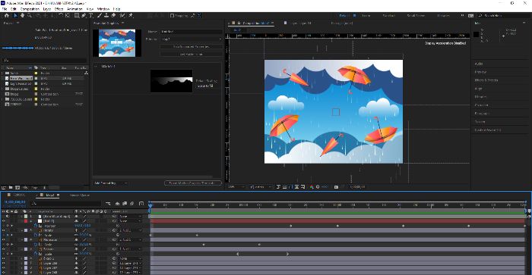The height and width of the screenshot is (275, 532).
Task: Select the Pen tool
Action: coord(84,16)
